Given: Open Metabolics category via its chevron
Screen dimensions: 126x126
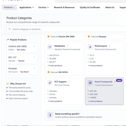Looking at the screenshot, I should [x=67, y=46].
